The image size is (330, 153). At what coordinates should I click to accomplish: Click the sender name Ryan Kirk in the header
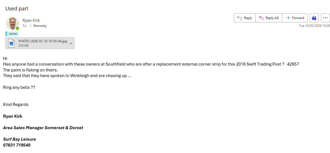[31, 20]
